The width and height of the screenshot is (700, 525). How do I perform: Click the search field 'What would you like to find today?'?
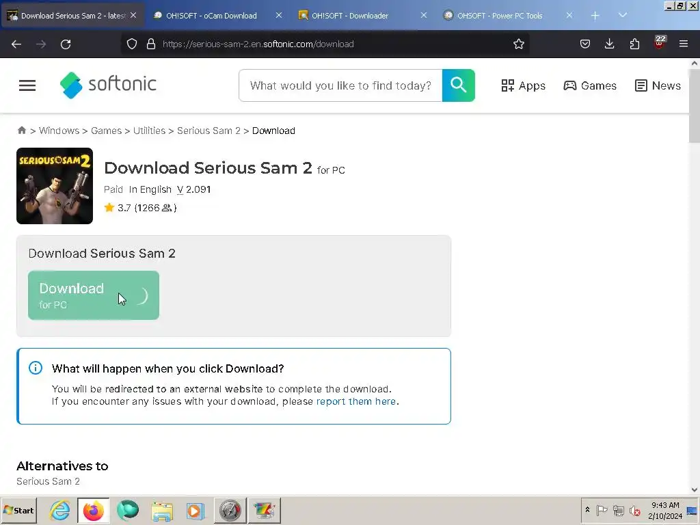click(340, 85)
